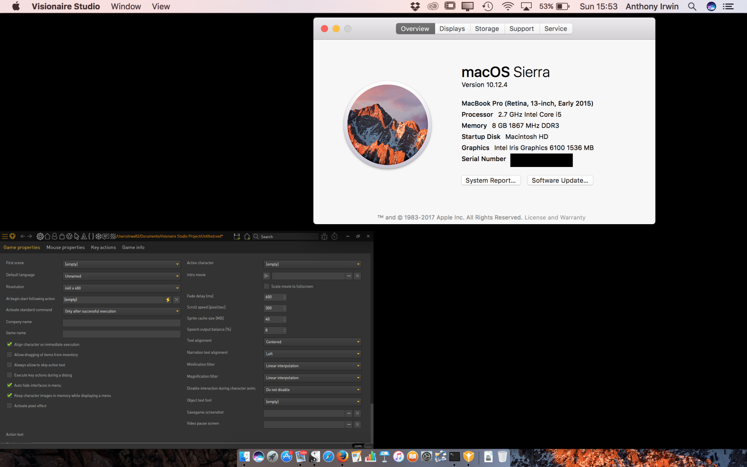Click the Company name input field
Image resolution: width=747 pixels, height=467 pixels.
click(x=121, y=323)
